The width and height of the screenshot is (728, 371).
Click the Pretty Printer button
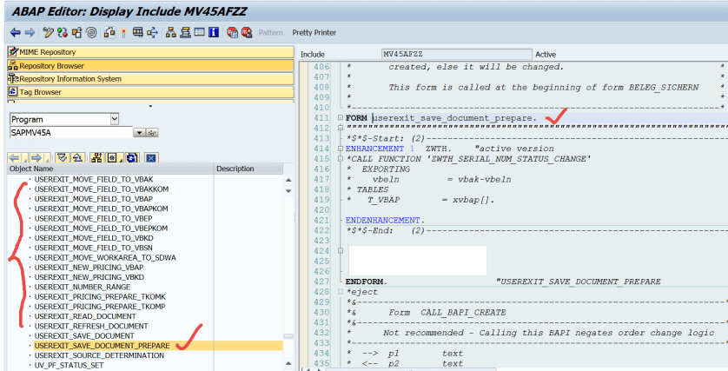314,33
